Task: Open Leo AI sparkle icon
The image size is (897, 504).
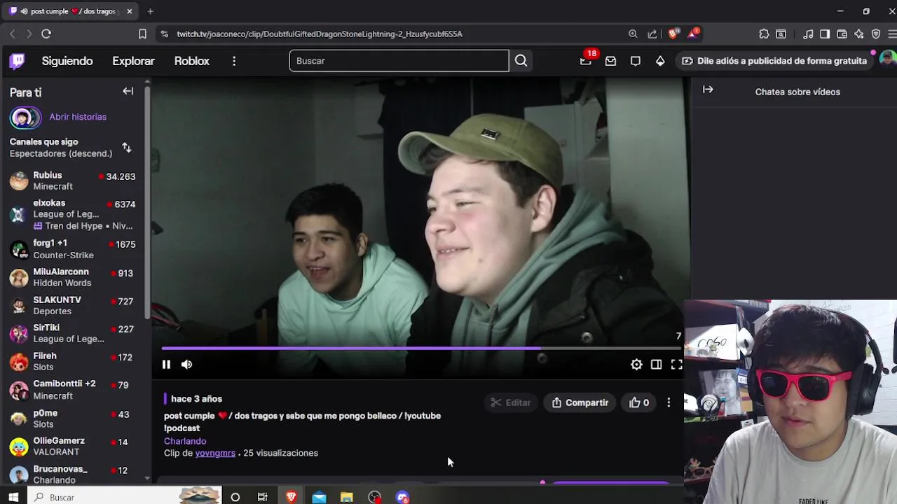Action: [x=858, y=34]
